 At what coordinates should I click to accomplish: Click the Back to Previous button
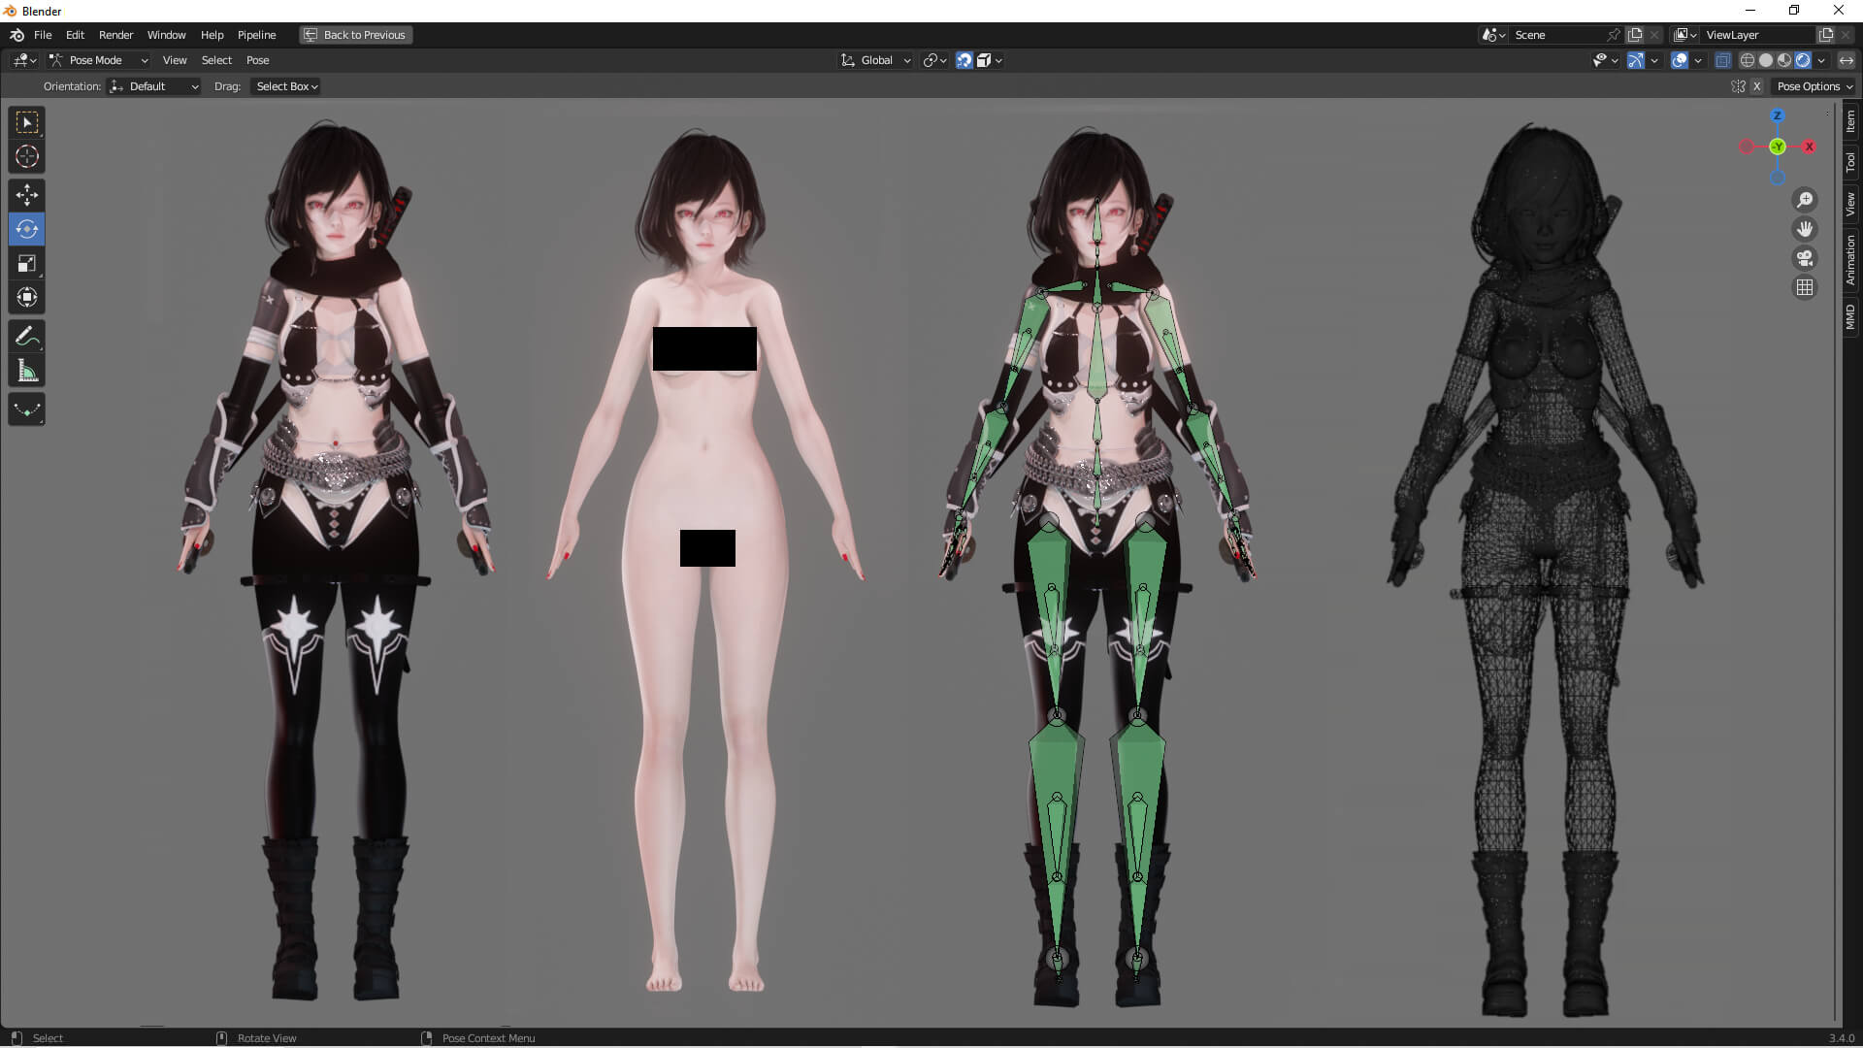tap(355, 35)
